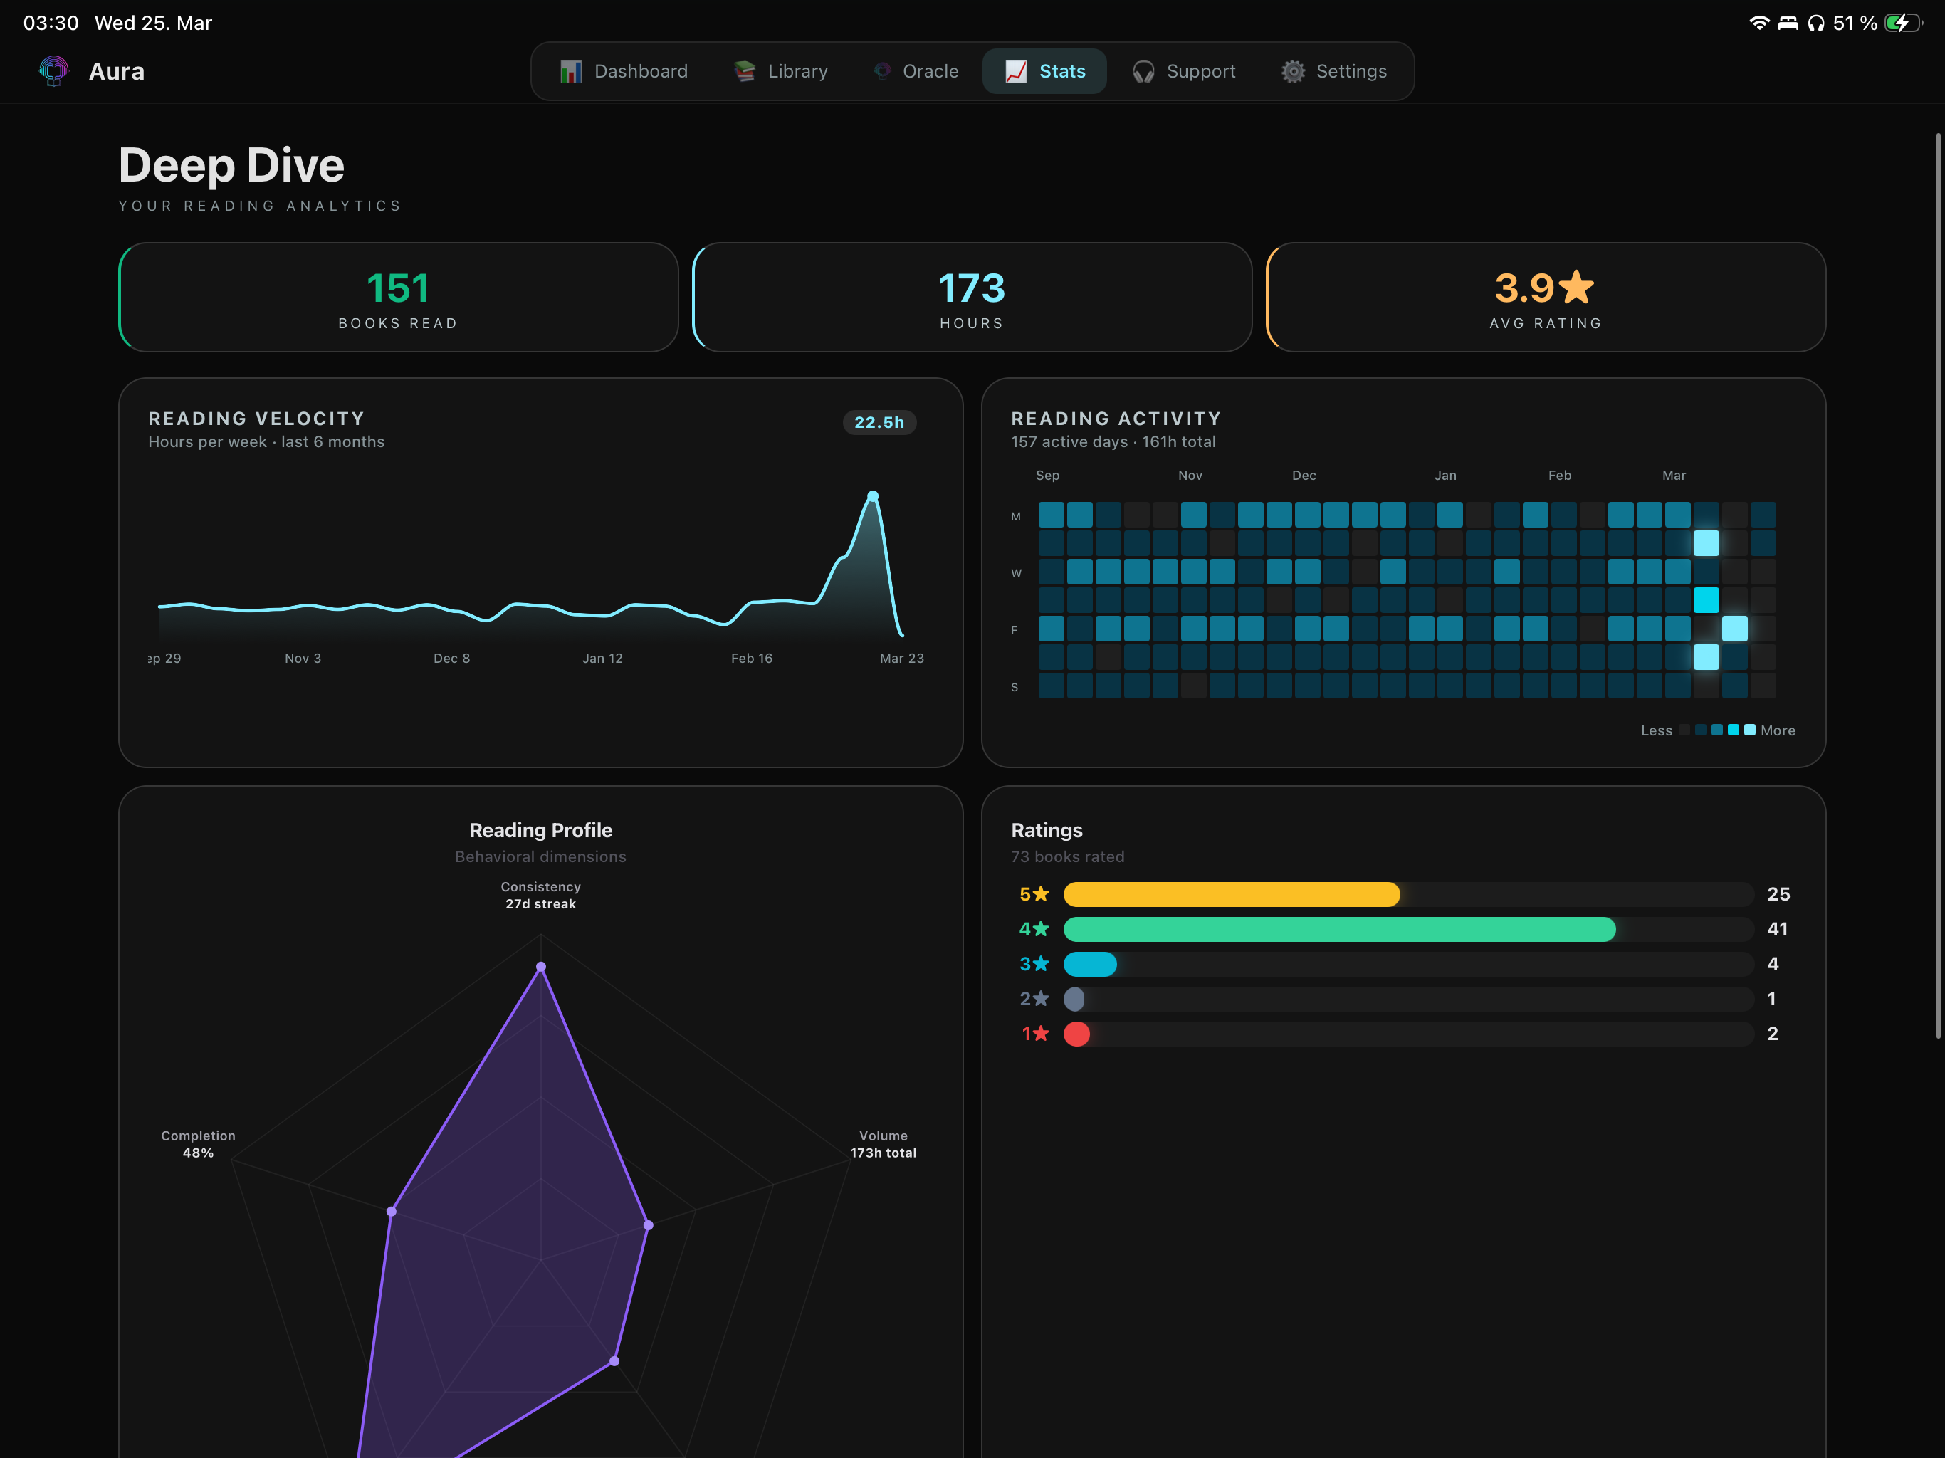Go to the Oracle tab
This screenshot has width=1945, height=1458.
pos(916,71)
